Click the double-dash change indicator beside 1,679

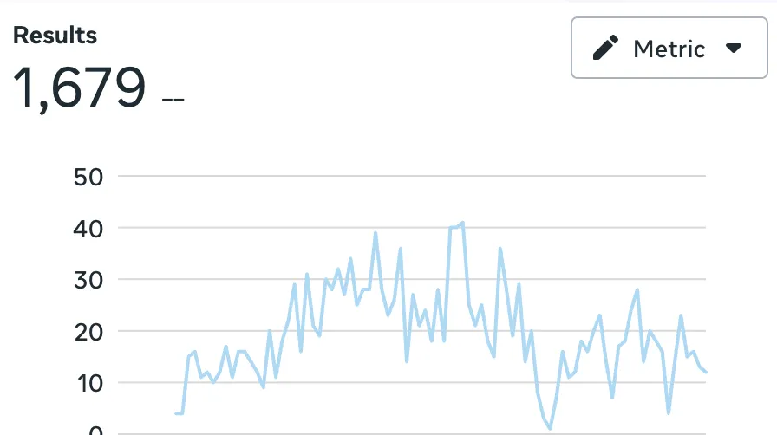pyautogui.click(x=173, y=100)
